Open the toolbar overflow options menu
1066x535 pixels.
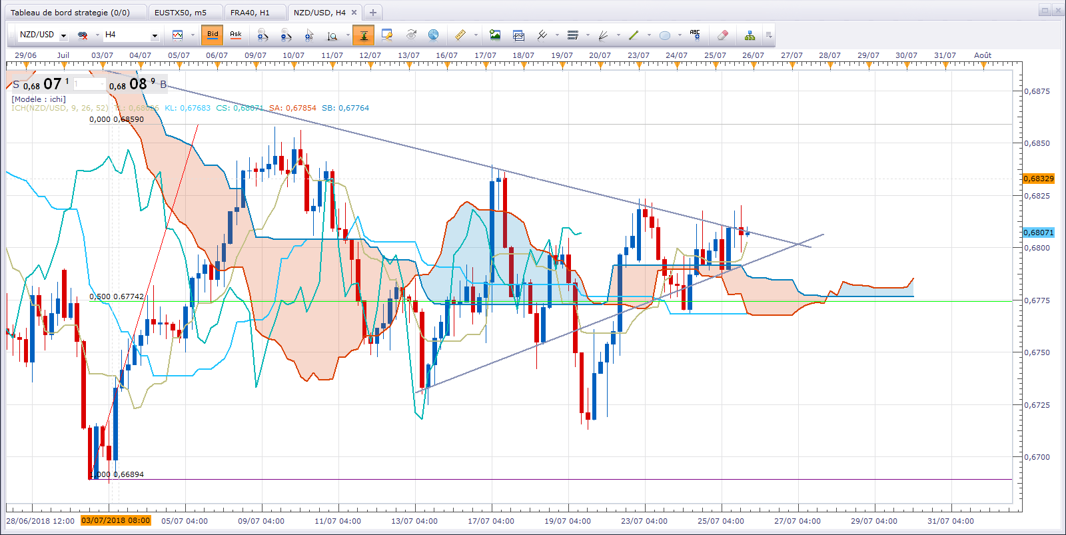pos(769,35)
